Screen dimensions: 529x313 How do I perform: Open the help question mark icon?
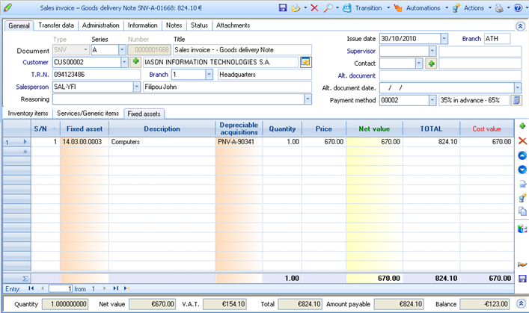coord(518,7)
